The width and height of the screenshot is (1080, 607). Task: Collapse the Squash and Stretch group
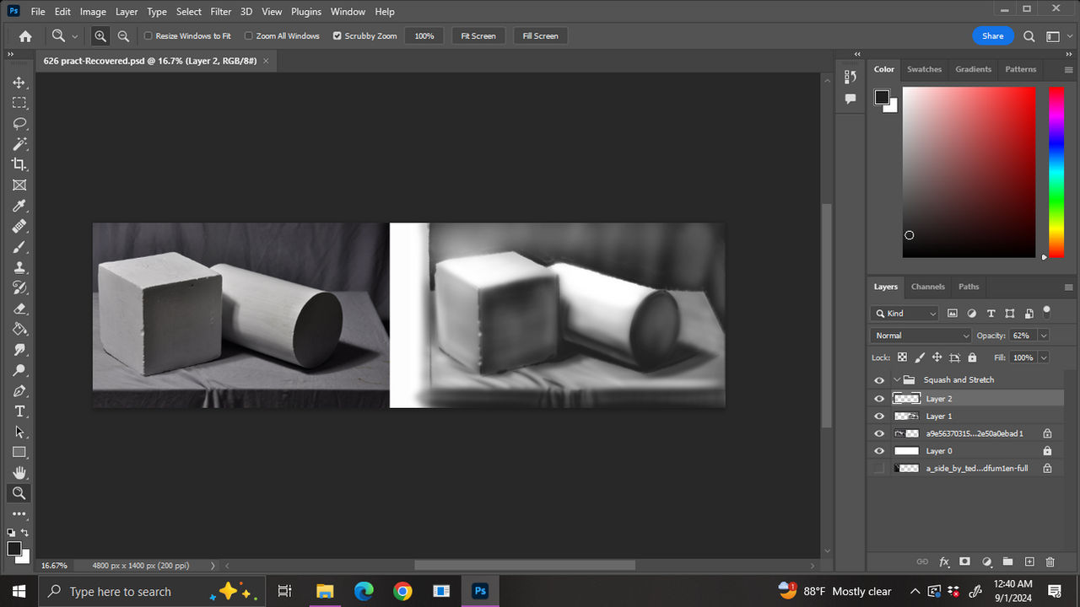[x=897, y=380]
